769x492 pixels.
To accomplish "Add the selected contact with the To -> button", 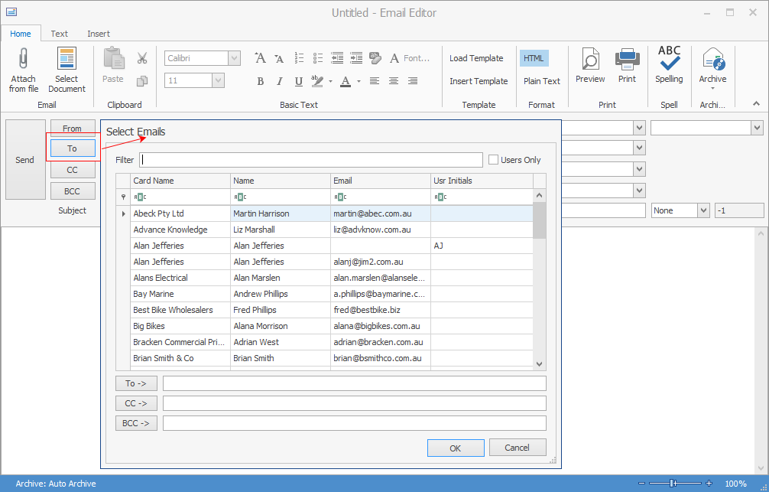I will [136, 383].
